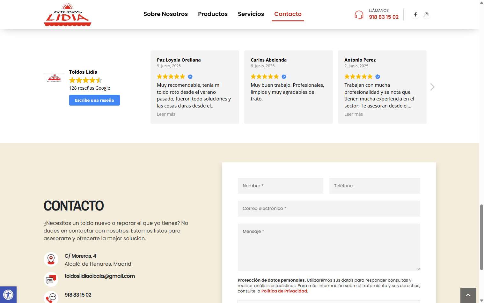Open the Facebook icon link
The image size is (484, 303).
click(415, 14)
